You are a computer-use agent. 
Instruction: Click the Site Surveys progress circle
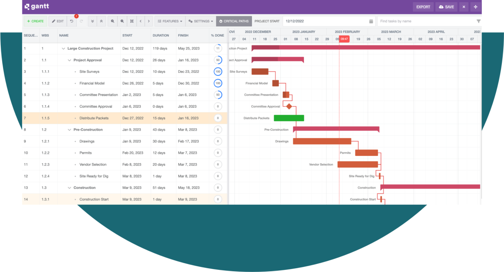click(x=218, y=72)
